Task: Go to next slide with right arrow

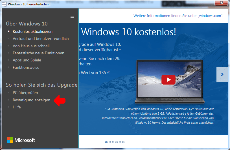Action: (222, 74)
